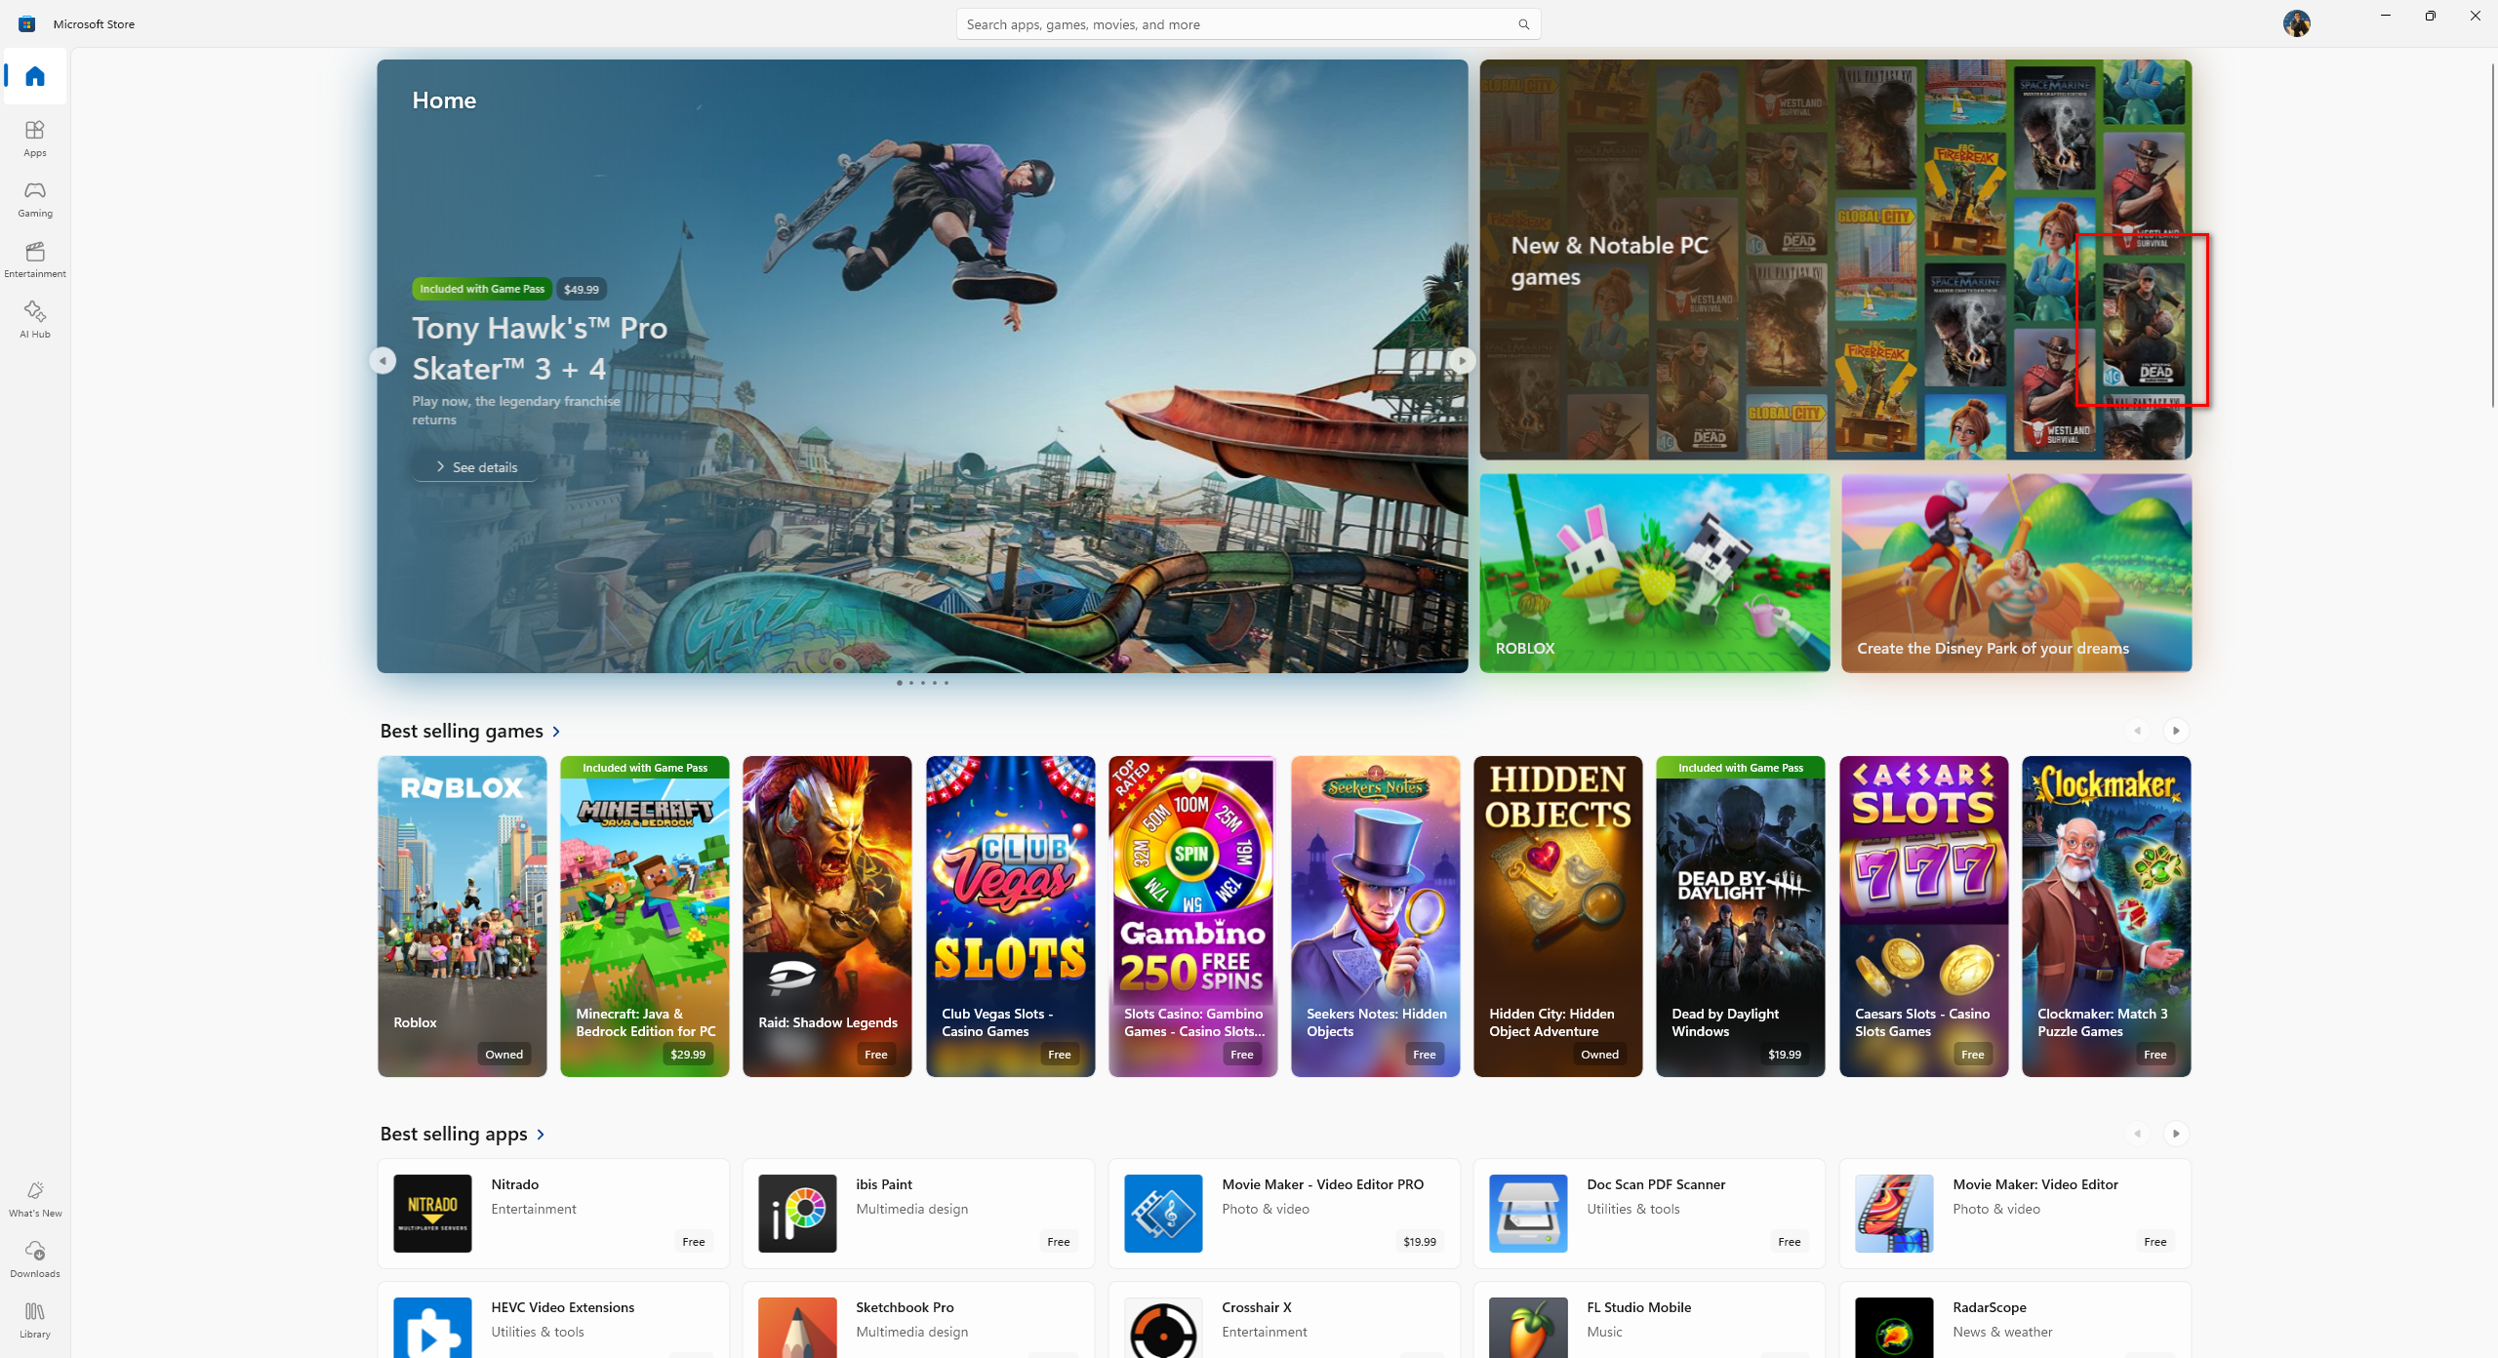Click the $49.99 price badge
The width and height of the screenshot is (2498, 1358).
pos(582,289)
